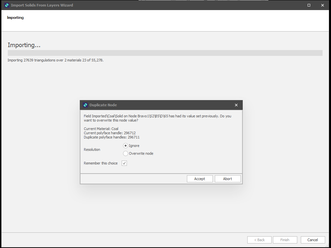Viewport: 331px width, 248px height.
Task: Maximize the Import Solids From Layers Wizard window
Action: pos(309,5)
